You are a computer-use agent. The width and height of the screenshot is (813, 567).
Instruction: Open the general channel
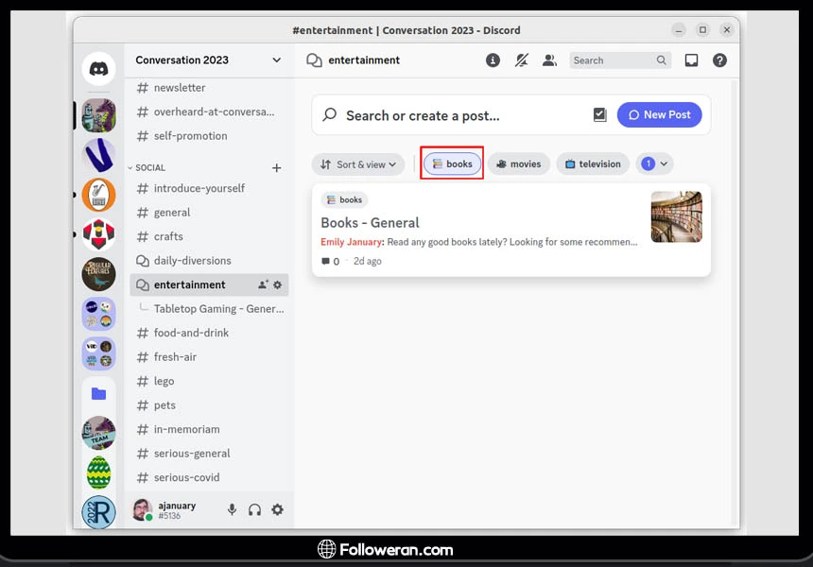pos(172,213)
